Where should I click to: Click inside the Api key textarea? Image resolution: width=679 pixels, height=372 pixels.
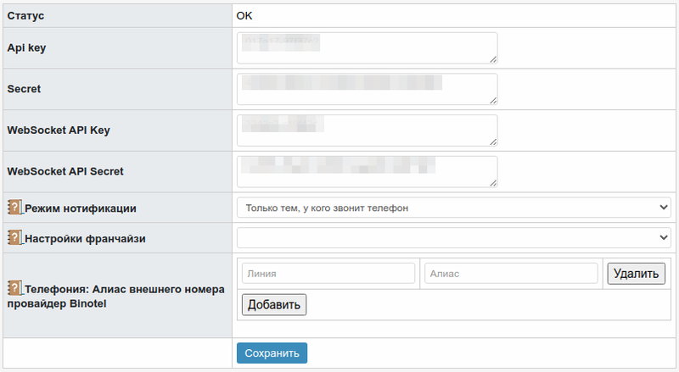(368, 48)
